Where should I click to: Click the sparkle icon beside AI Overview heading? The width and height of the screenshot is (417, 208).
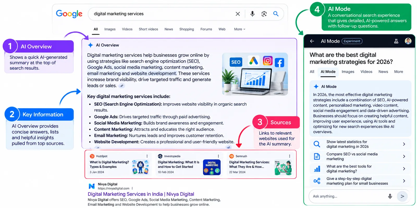[90, 45]
